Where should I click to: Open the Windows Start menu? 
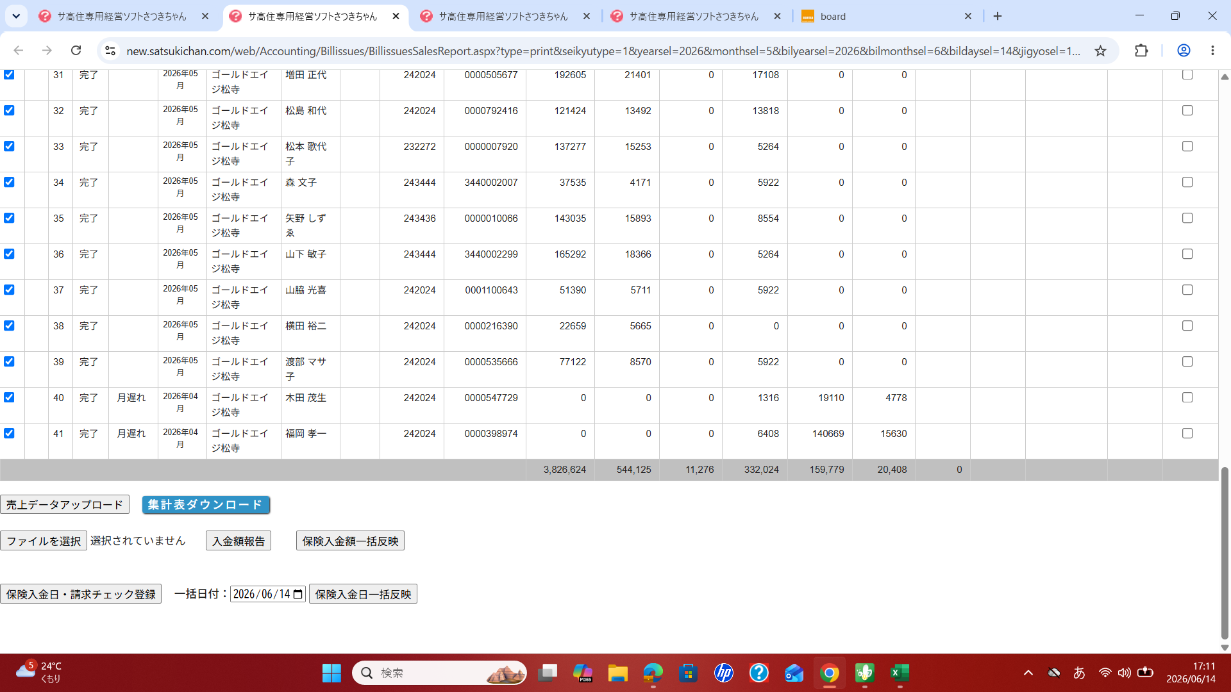[x=331, y=673]
